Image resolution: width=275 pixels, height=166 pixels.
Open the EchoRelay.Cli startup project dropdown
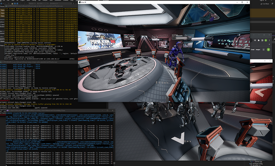pos(61,4)
